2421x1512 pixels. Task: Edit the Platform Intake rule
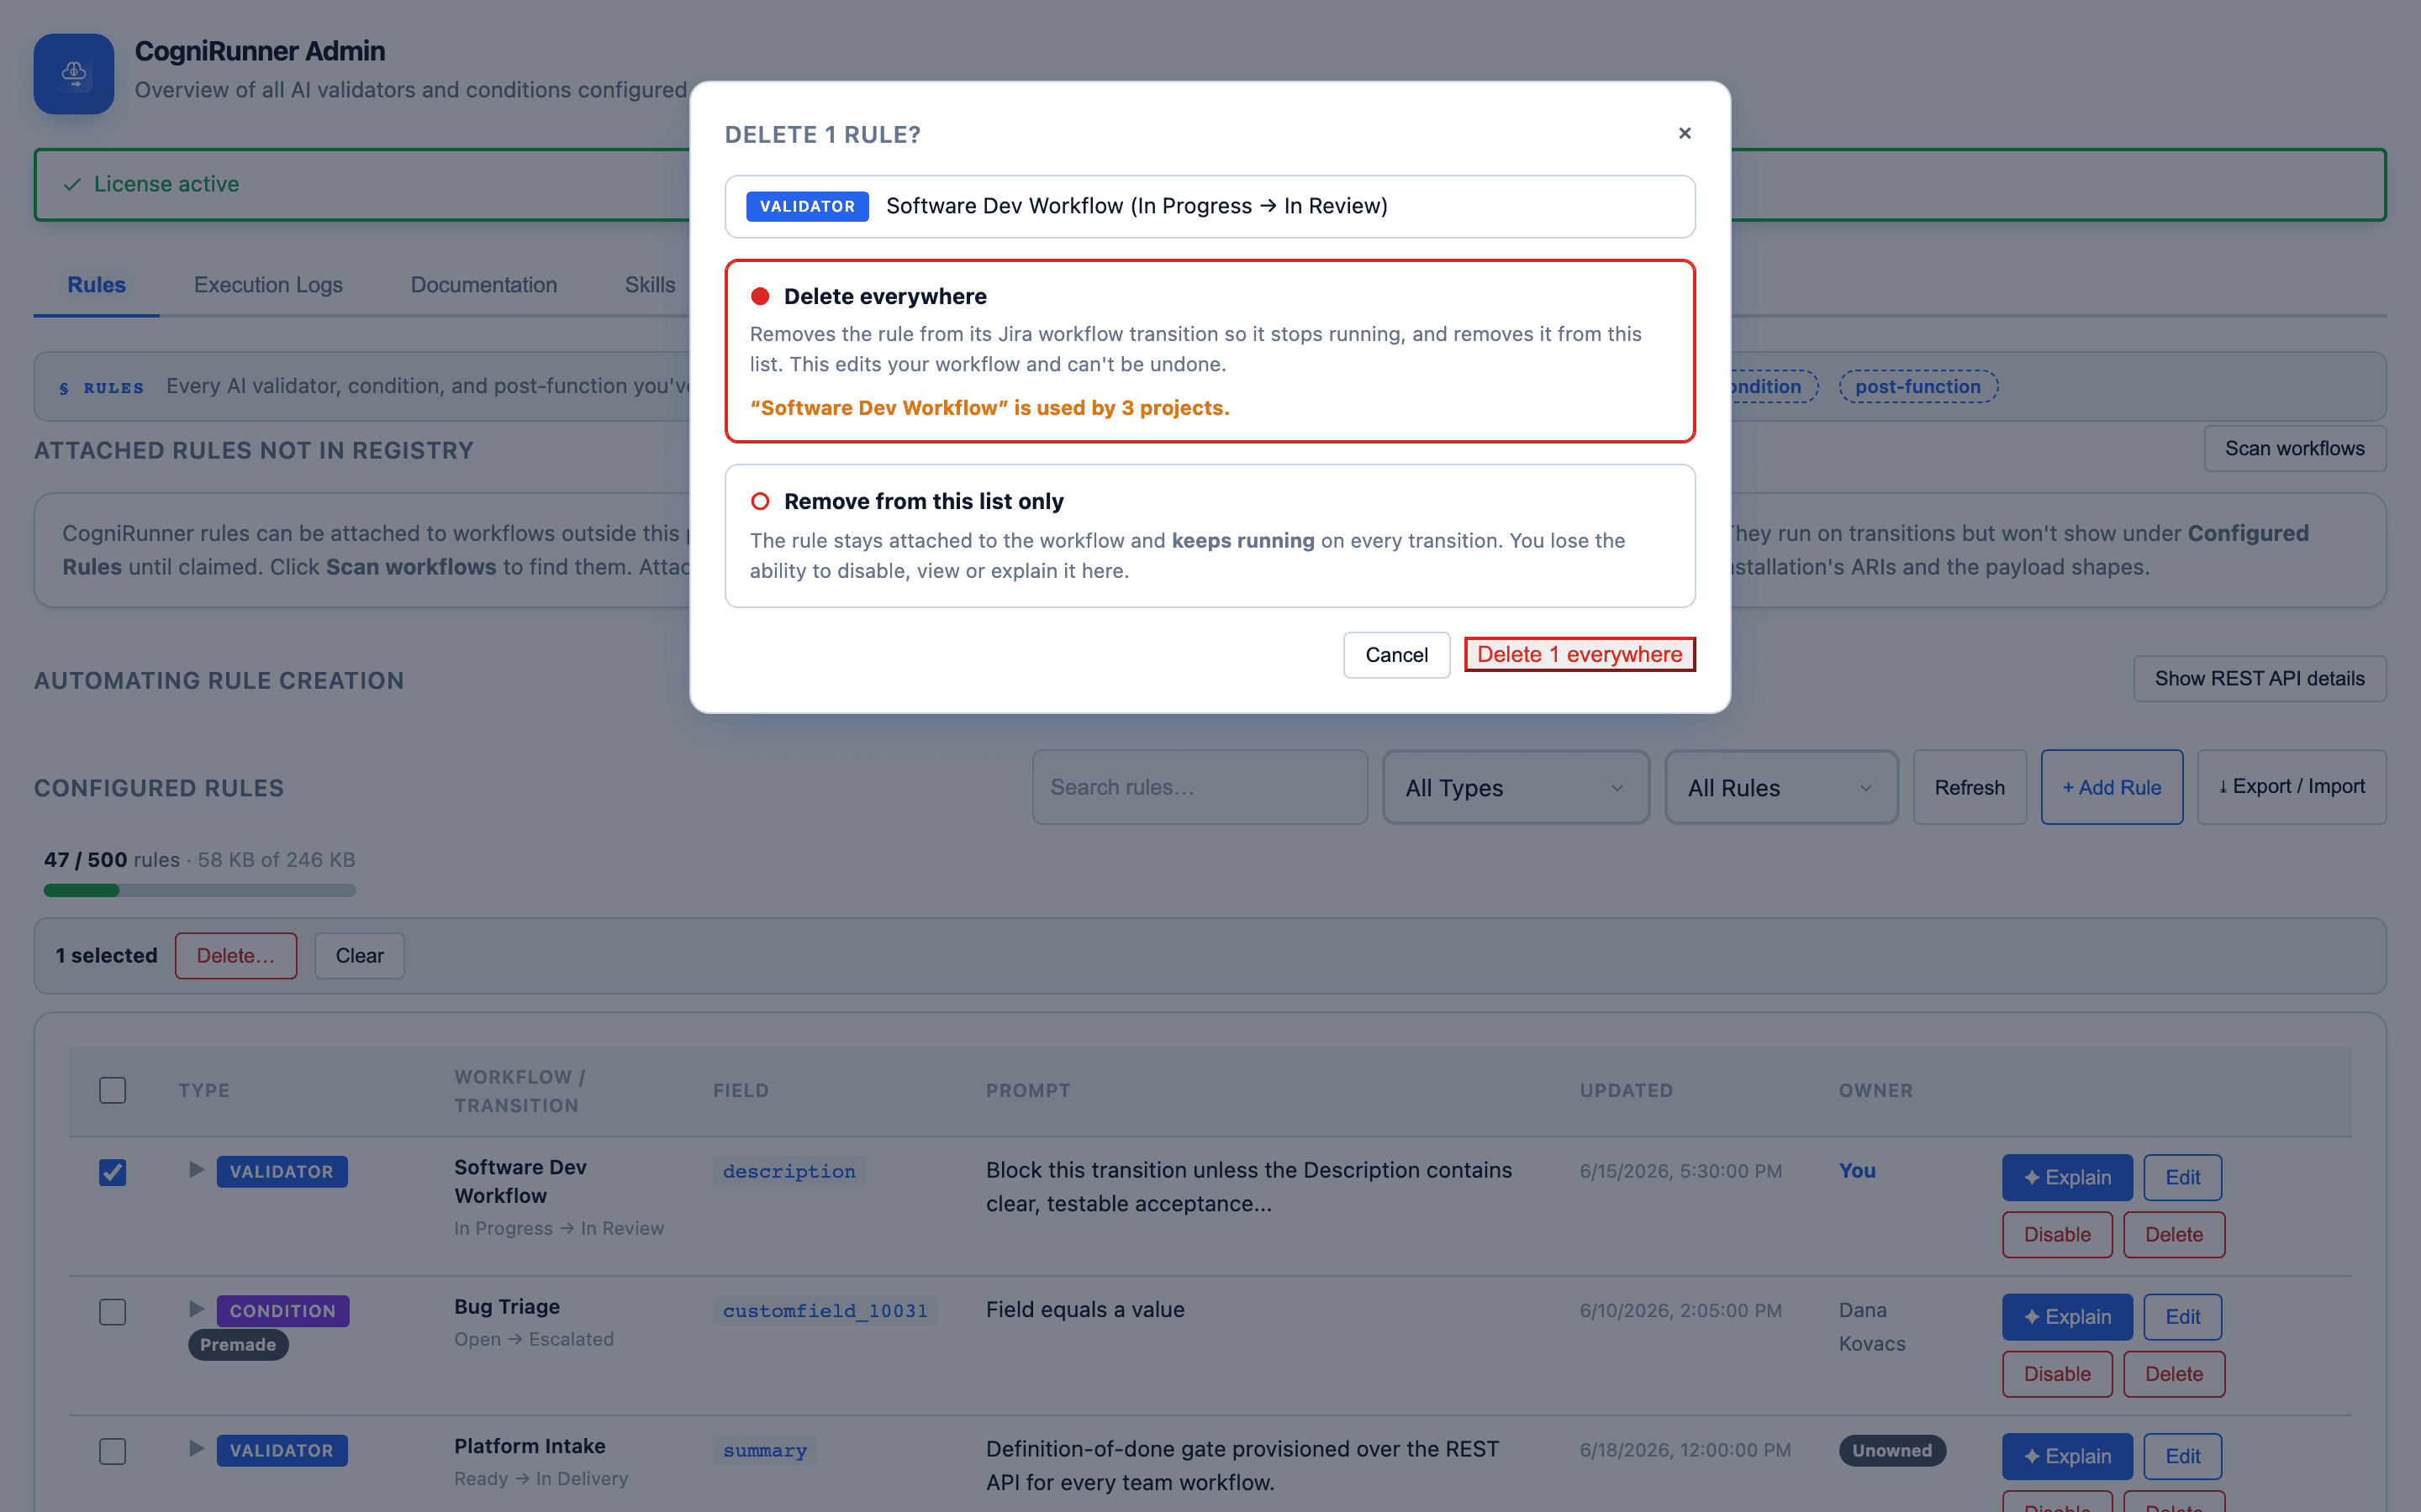pos(2182,1456)
